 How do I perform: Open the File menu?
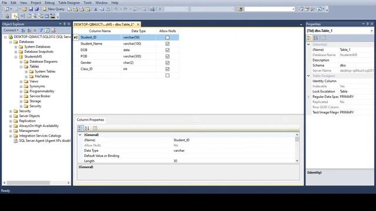click(x=4, y=2)
